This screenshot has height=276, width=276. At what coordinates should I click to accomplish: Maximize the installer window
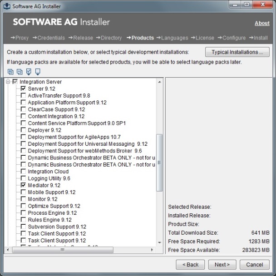pos(247,5)
